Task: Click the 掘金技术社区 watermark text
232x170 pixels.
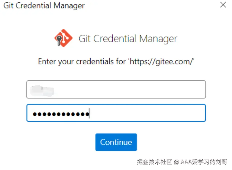Action: tap(154, 162)
